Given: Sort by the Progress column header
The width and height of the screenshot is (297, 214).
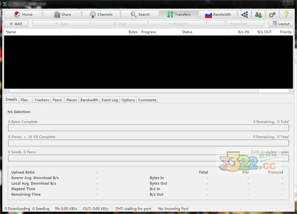Looking at the screenshot, I should click(x=160, y=32).
